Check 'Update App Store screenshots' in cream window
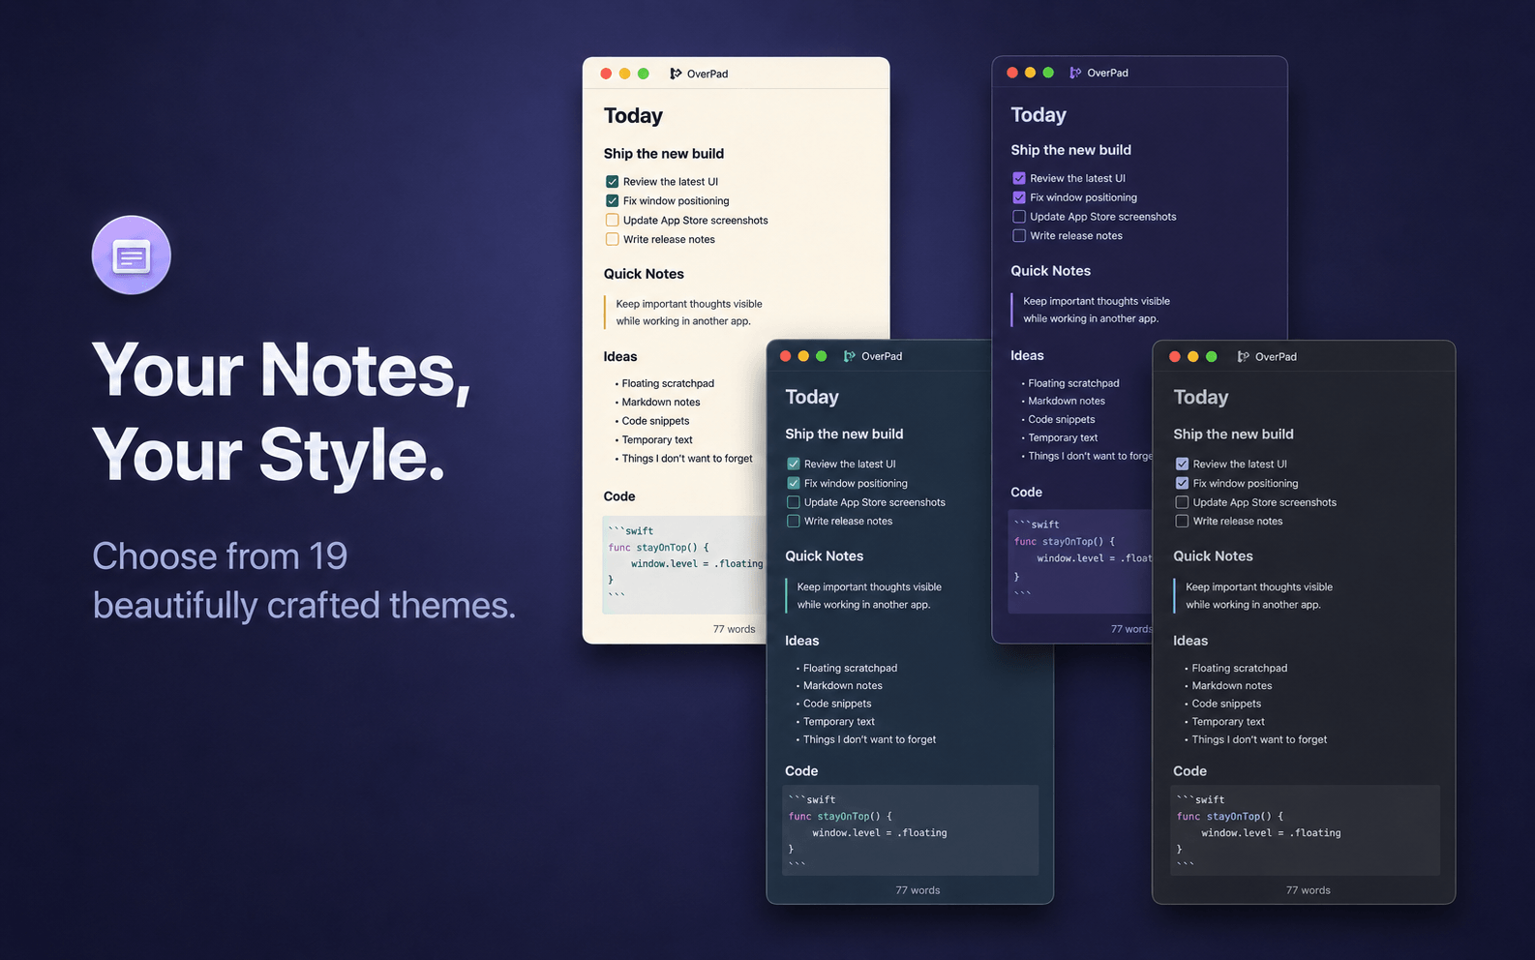Viewport: 1535px width, 960px height. pos(612,221)
